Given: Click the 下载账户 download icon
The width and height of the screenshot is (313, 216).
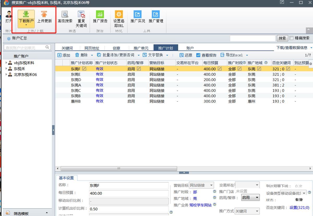Looking at the screenshot, I should [26, 15].
